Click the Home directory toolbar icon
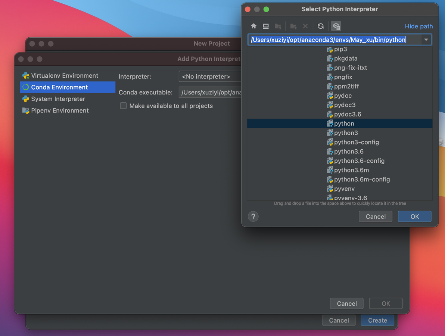 [253, 26]
